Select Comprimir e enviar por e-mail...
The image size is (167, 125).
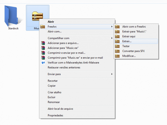(x=66, y=53)
